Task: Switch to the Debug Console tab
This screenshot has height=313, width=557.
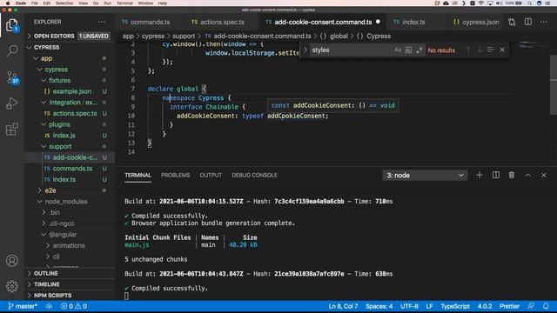Action: [x=255, y=176]
